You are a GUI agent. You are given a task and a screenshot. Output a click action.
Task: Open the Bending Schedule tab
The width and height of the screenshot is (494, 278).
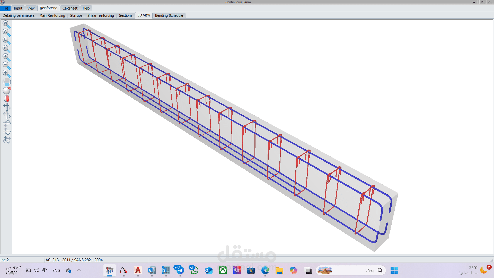pos(169,15)
